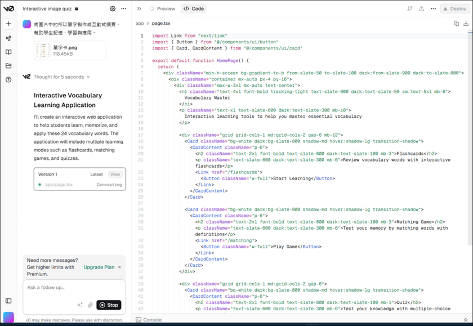Click the v0 icon beside Thought for 5 seconds

tap(26, 77)
